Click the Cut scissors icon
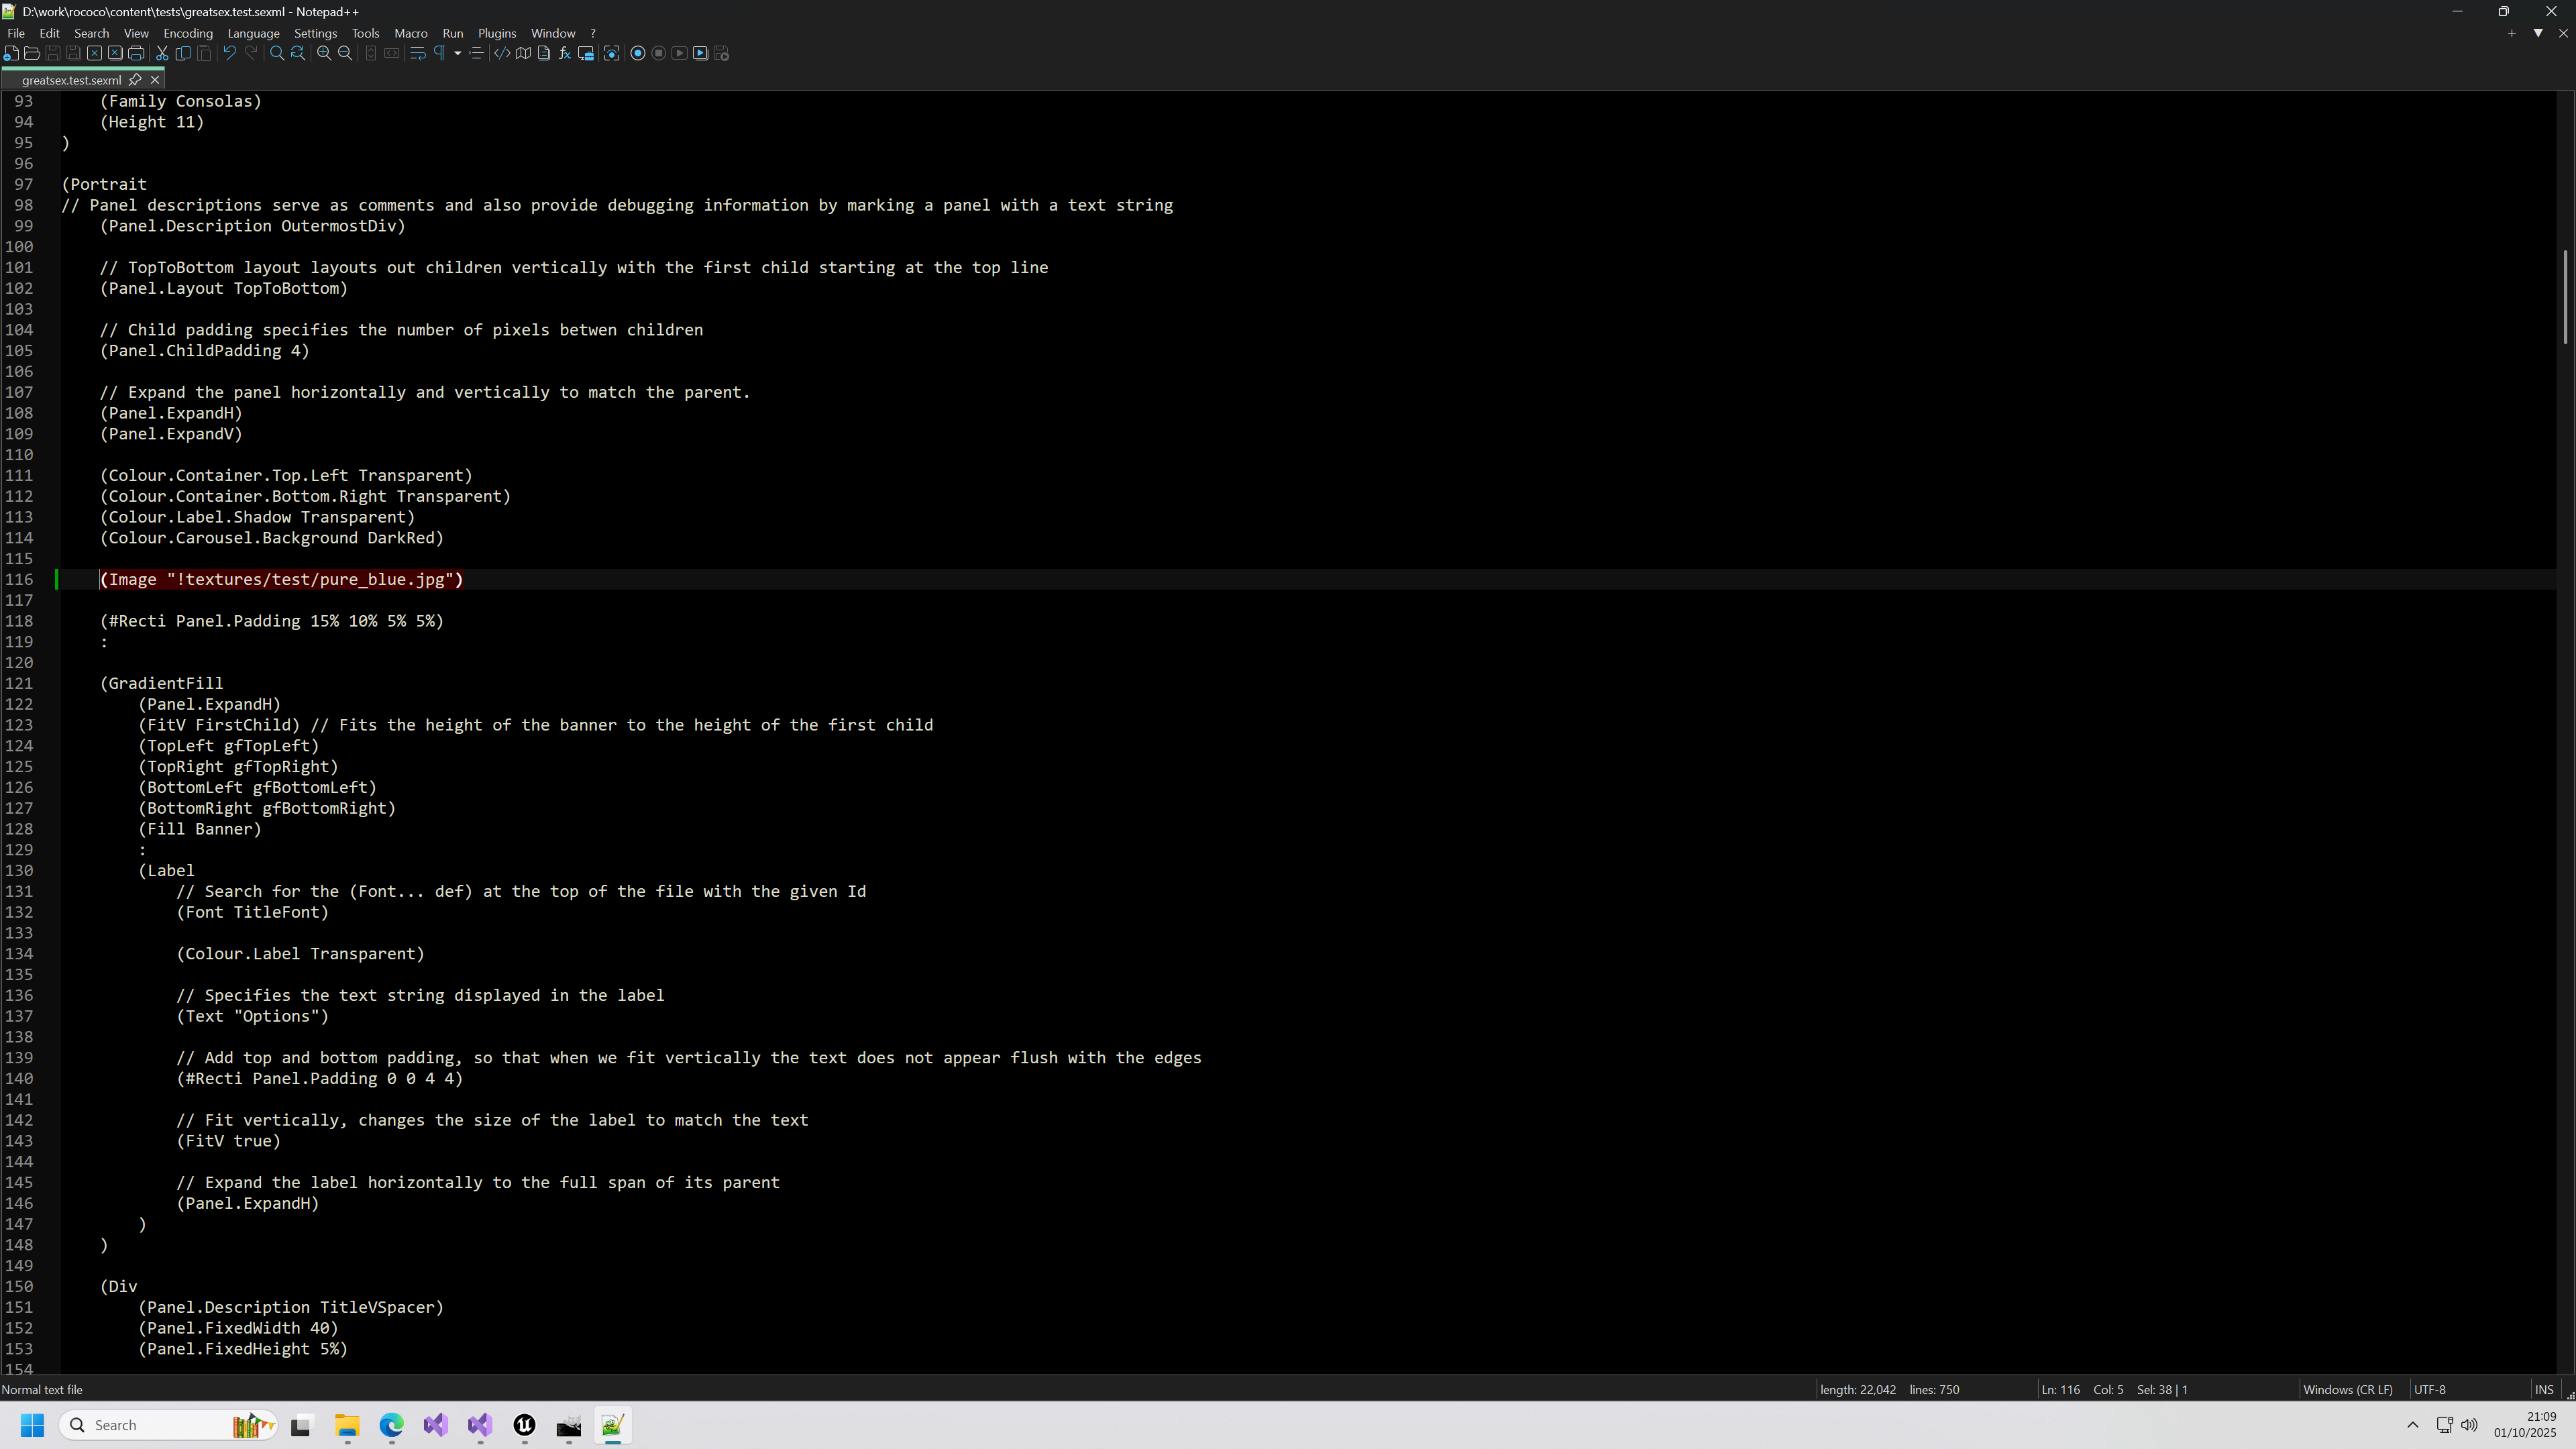Viewport: 2576px width, 1449px height. pos(162,54)
